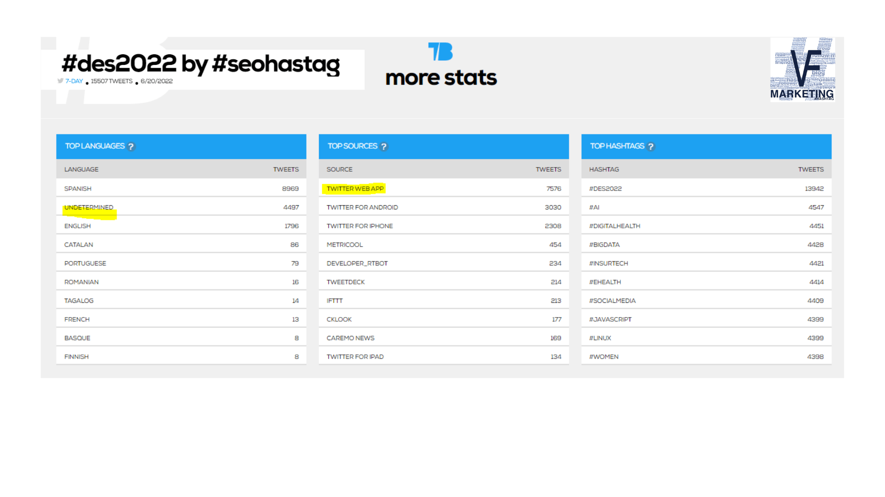Select the highlighted UNDETERMINED language row
Viewport: 885px width, 497px height.
tap(181, 207)
